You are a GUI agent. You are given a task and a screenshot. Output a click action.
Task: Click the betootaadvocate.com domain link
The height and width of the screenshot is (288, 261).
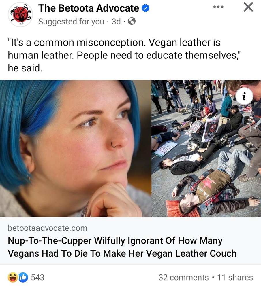pos(48,228)
